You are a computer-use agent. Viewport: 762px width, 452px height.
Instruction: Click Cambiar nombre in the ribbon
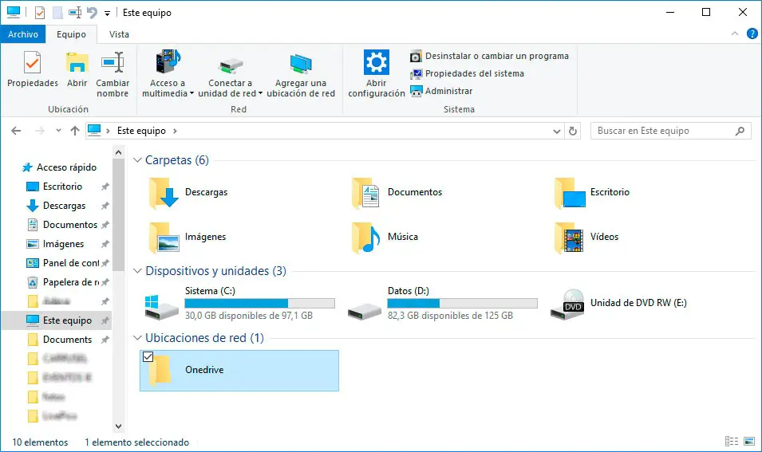[x=113, y=74]
